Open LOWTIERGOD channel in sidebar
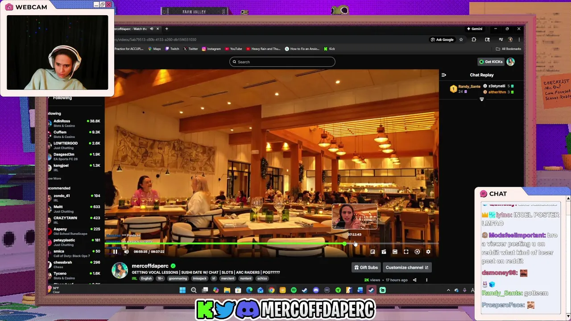This screenshot has width=571, height=321. click(x=74, y=145)
